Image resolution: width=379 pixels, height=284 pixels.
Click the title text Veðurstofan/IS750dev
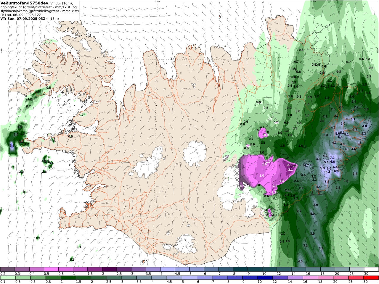24,3
